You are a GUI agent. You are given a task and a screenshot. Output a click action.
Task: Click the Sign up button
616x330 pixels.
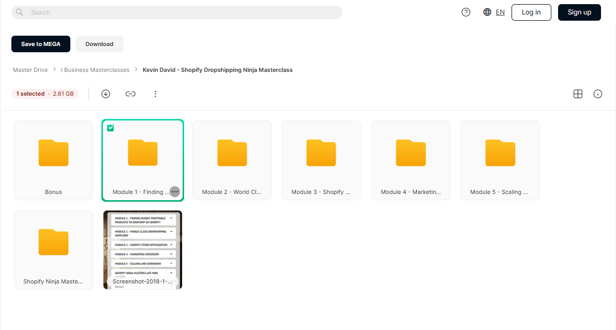[x=579, y=12]
